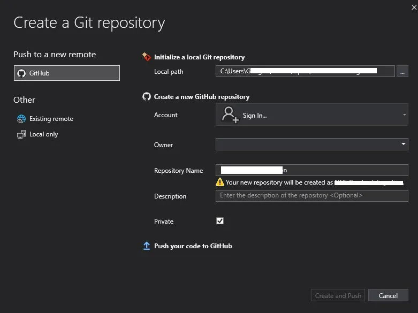Choose the Existing remote option
Image resolution: width=418 pixels, height=313 pixels.
pos(51,119)
